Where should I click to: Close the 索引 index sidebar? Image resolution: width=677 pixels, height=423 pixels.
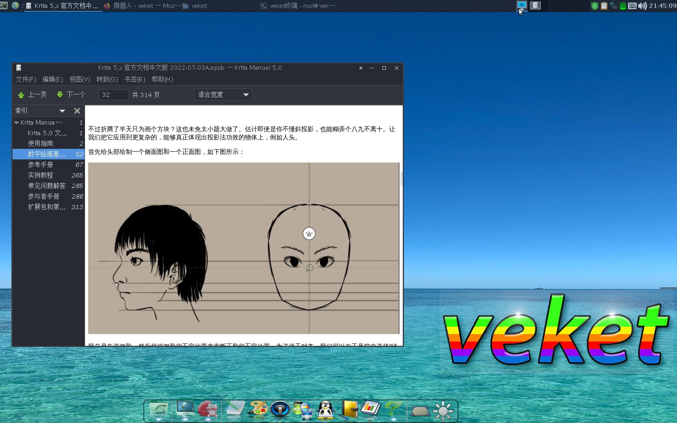[x=77, y=111]
